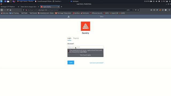This screenshot has width=171, height=96.
Task: Click the Sentry logo tile above the login form
Action: click(85, 26)
